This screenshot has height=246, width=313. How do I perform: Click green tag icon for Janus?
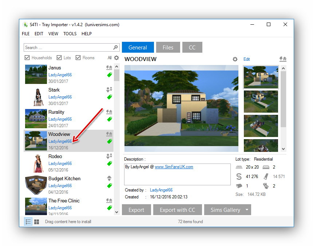click(x=110, y=75)
